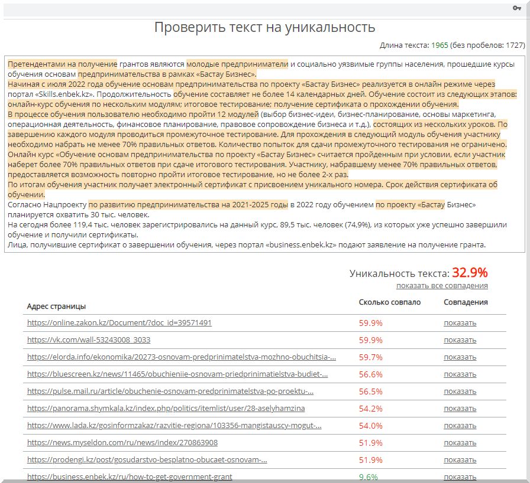Show matches for news.myseldon.com row
This screenshot has width=530, height=483.
pos(460,443)
